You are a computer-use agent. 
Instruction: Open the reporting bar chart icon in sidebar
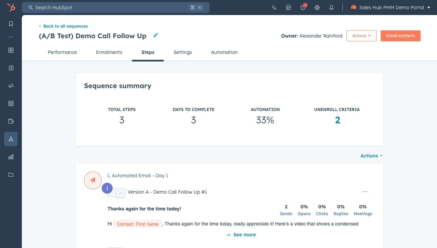tap(11, 157)
